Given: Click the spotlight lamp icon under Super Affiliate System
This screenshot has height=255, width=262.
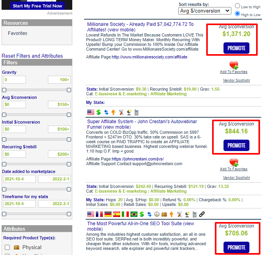Looking at the screenshot, I should (x=187, y=214).
